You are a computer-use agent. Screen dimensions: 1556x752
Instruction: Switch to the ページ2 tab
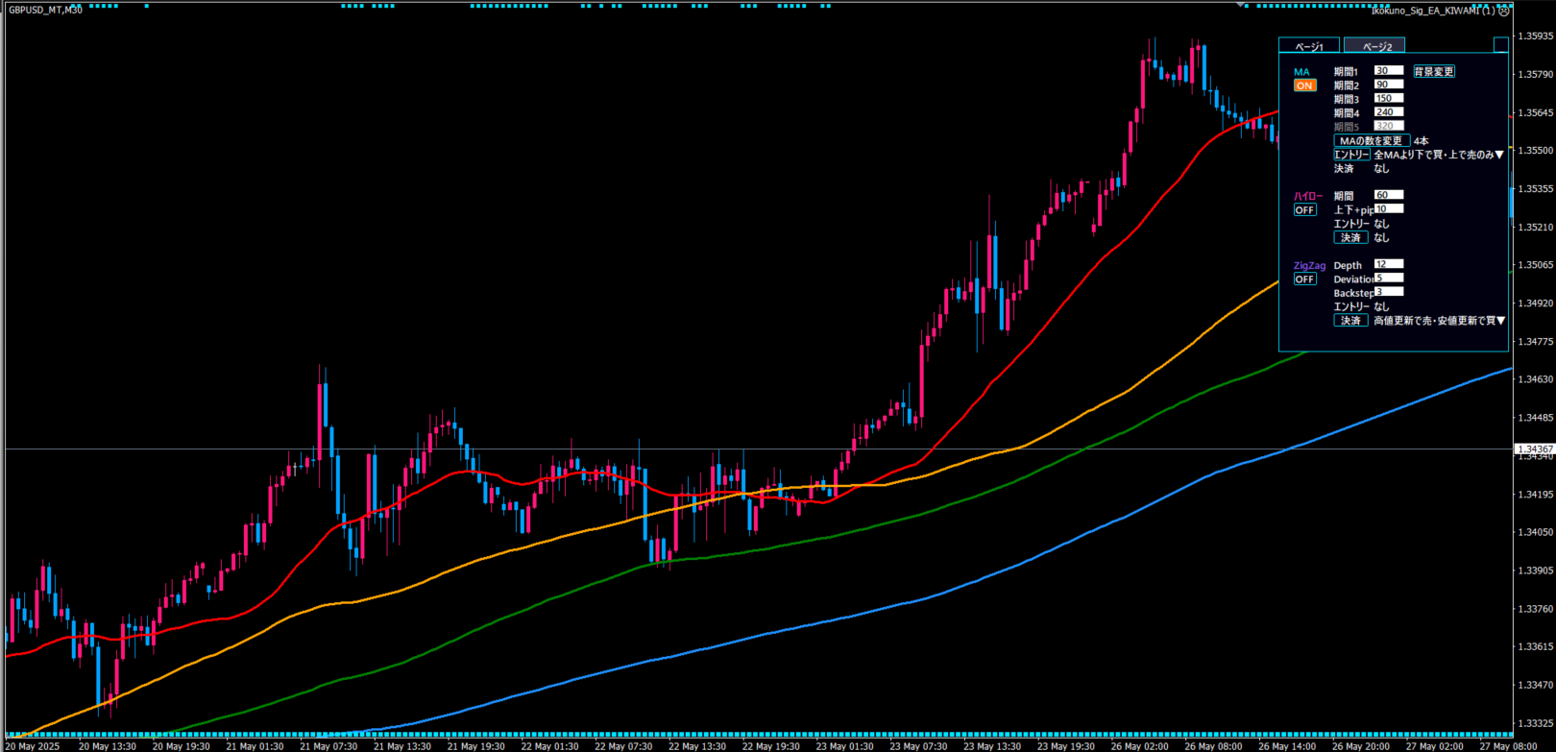[x=1374, y=46]
